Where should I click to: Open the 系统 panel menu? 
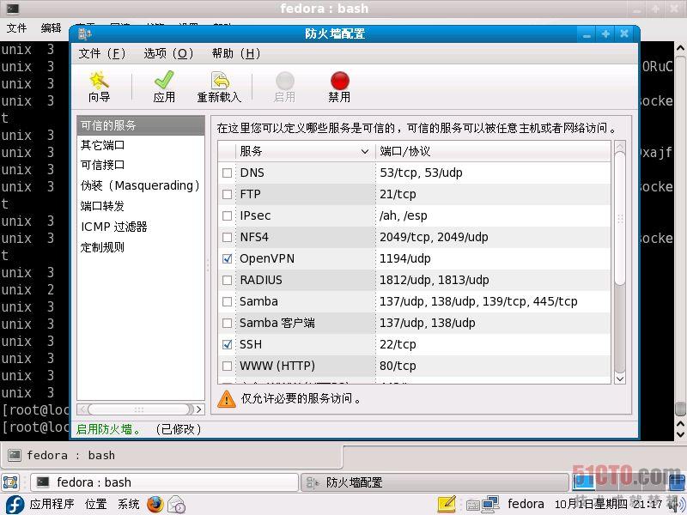click(128, 504)
